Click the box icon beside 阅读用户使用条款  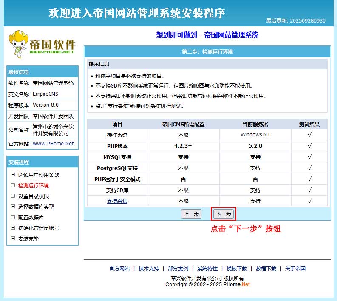(x=13, y=175)
